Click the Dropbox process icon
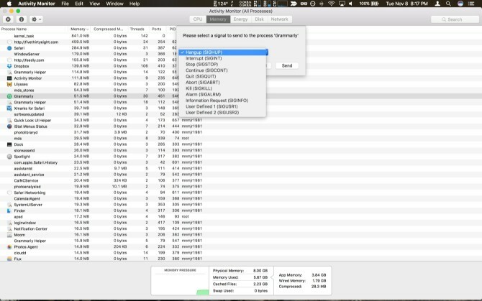The height and width of the screenshot is (301, 482). pyautogui.click(x=9, y=66)
